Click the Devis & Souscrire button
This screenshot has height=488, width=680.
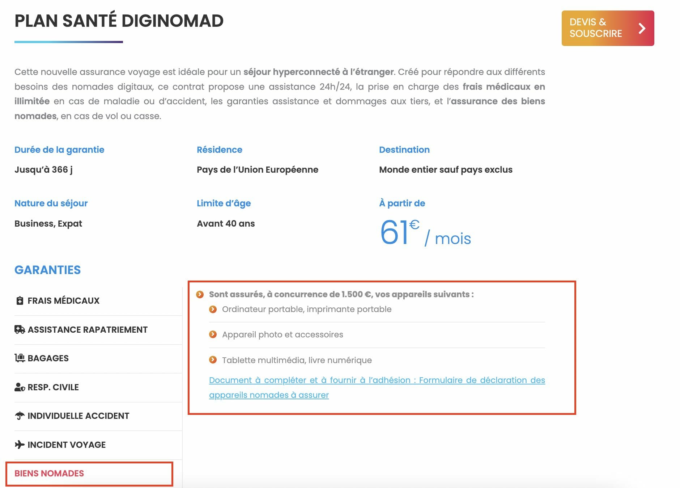608,28
